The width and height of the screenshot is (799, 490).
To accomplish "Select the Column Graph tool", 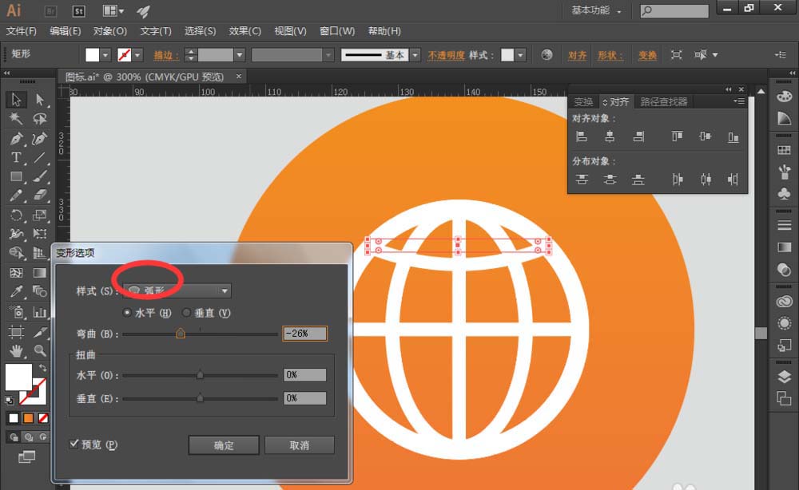I will coord(40,311).
